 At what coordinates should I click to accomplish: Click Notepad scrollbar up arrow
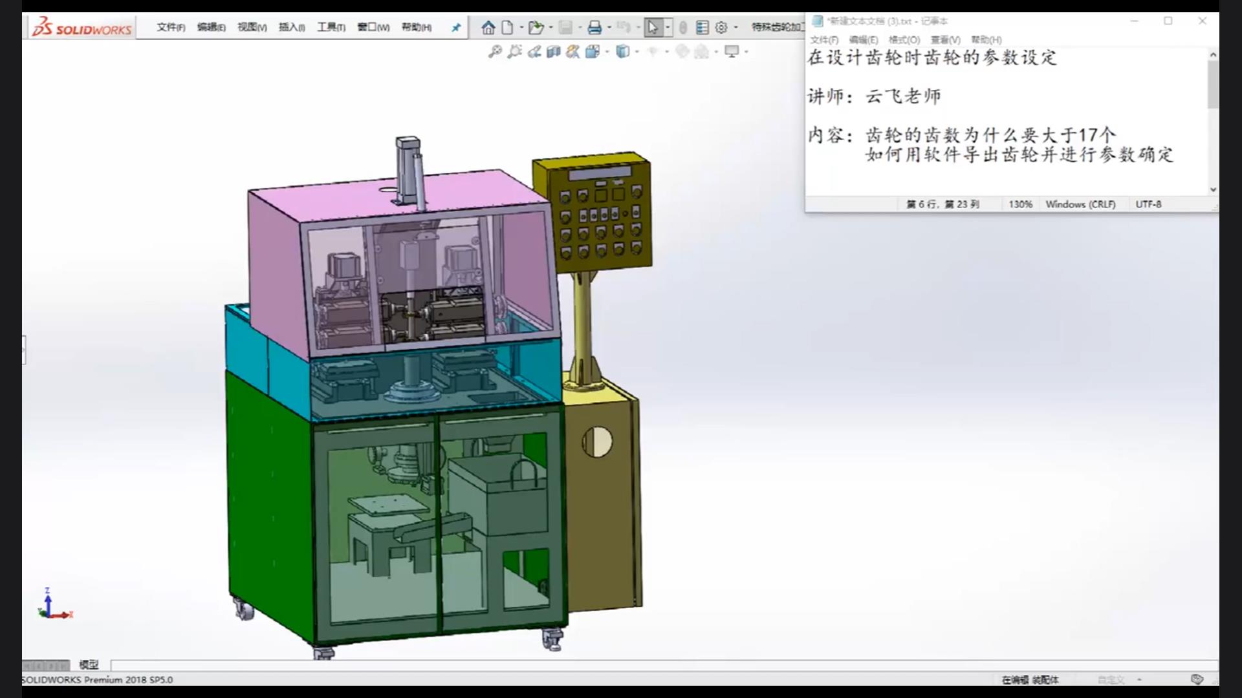(x=1213, y=55)
